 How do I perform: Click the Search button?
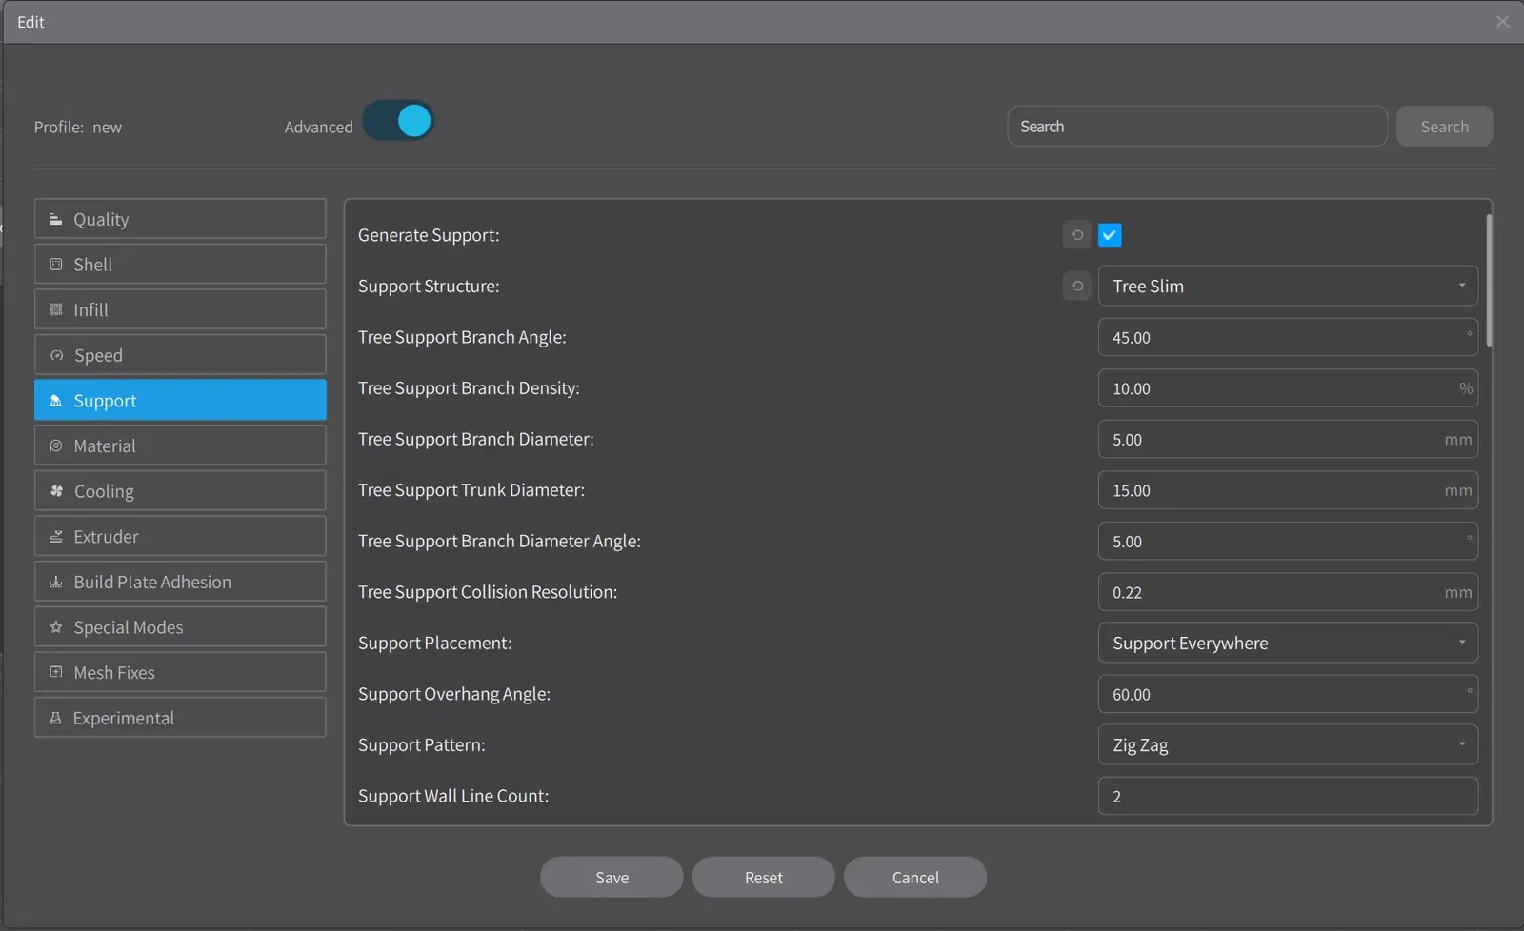point(1444,127)
